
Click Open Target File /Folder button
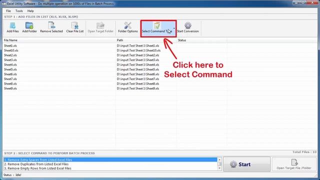(294, 164)
